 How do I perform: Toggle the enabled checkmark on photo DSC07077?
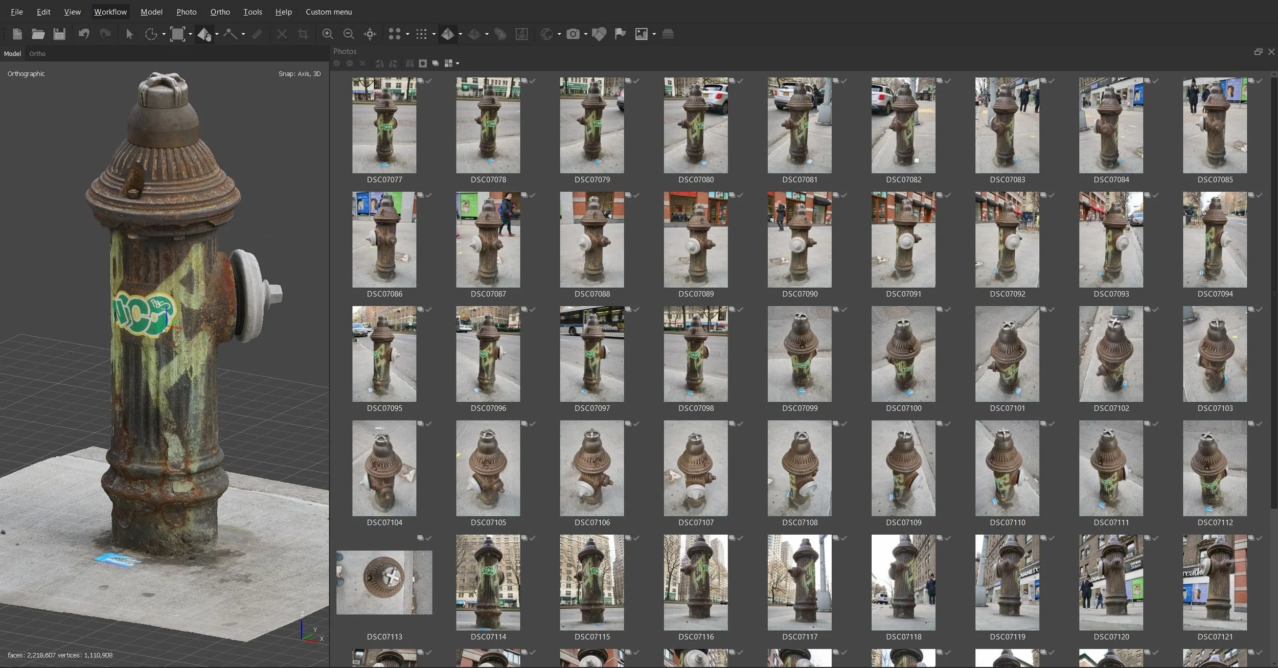[x=429, y=81]
